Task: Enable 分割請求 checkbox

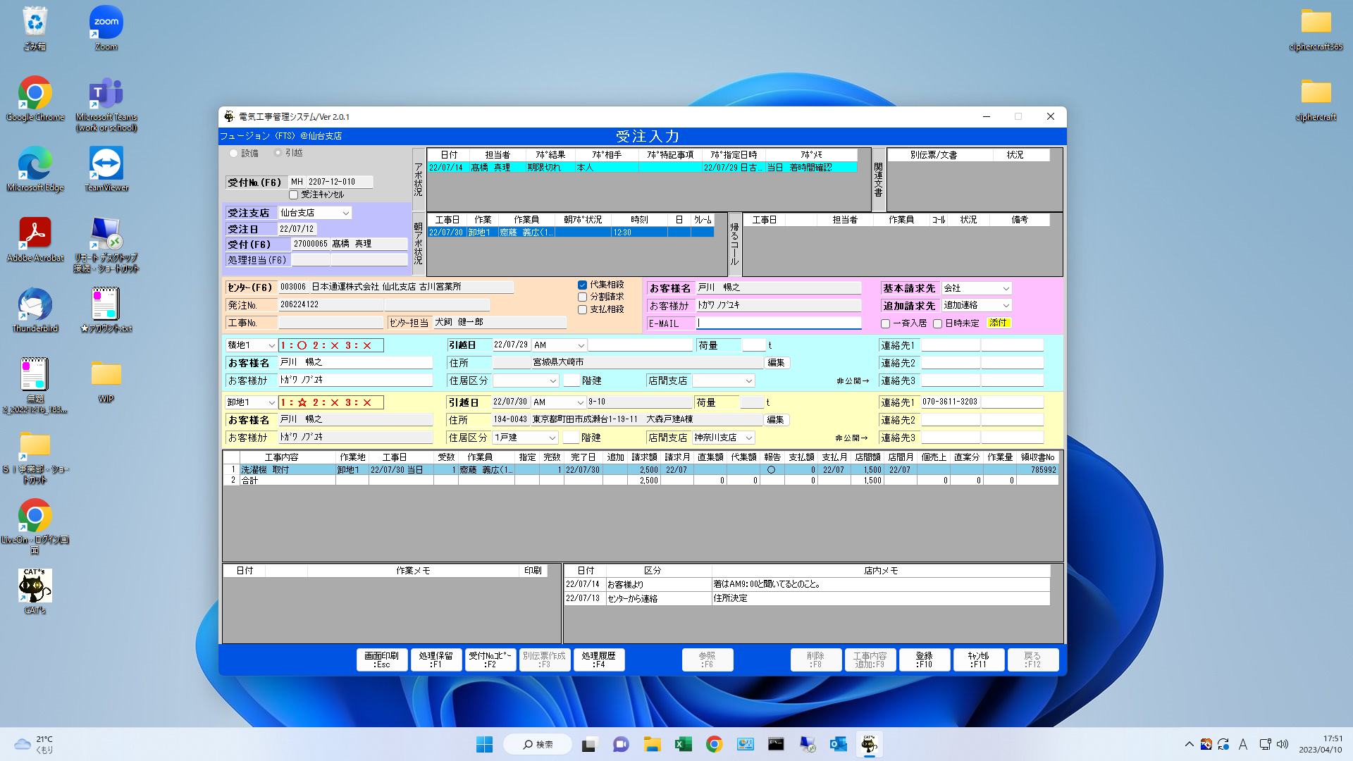Action: coord(582,297)
